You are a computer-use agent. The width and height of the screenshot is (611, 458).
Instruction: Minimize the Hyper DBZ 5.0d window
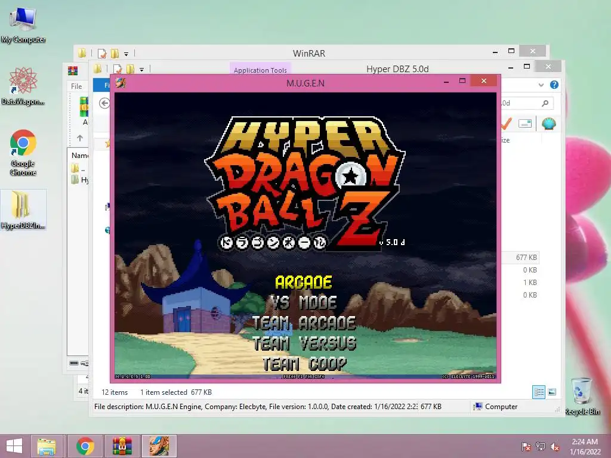click(511, 67)
